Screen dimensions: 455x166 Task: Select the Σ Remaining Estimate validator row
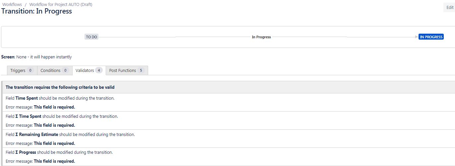pos(229,139)
